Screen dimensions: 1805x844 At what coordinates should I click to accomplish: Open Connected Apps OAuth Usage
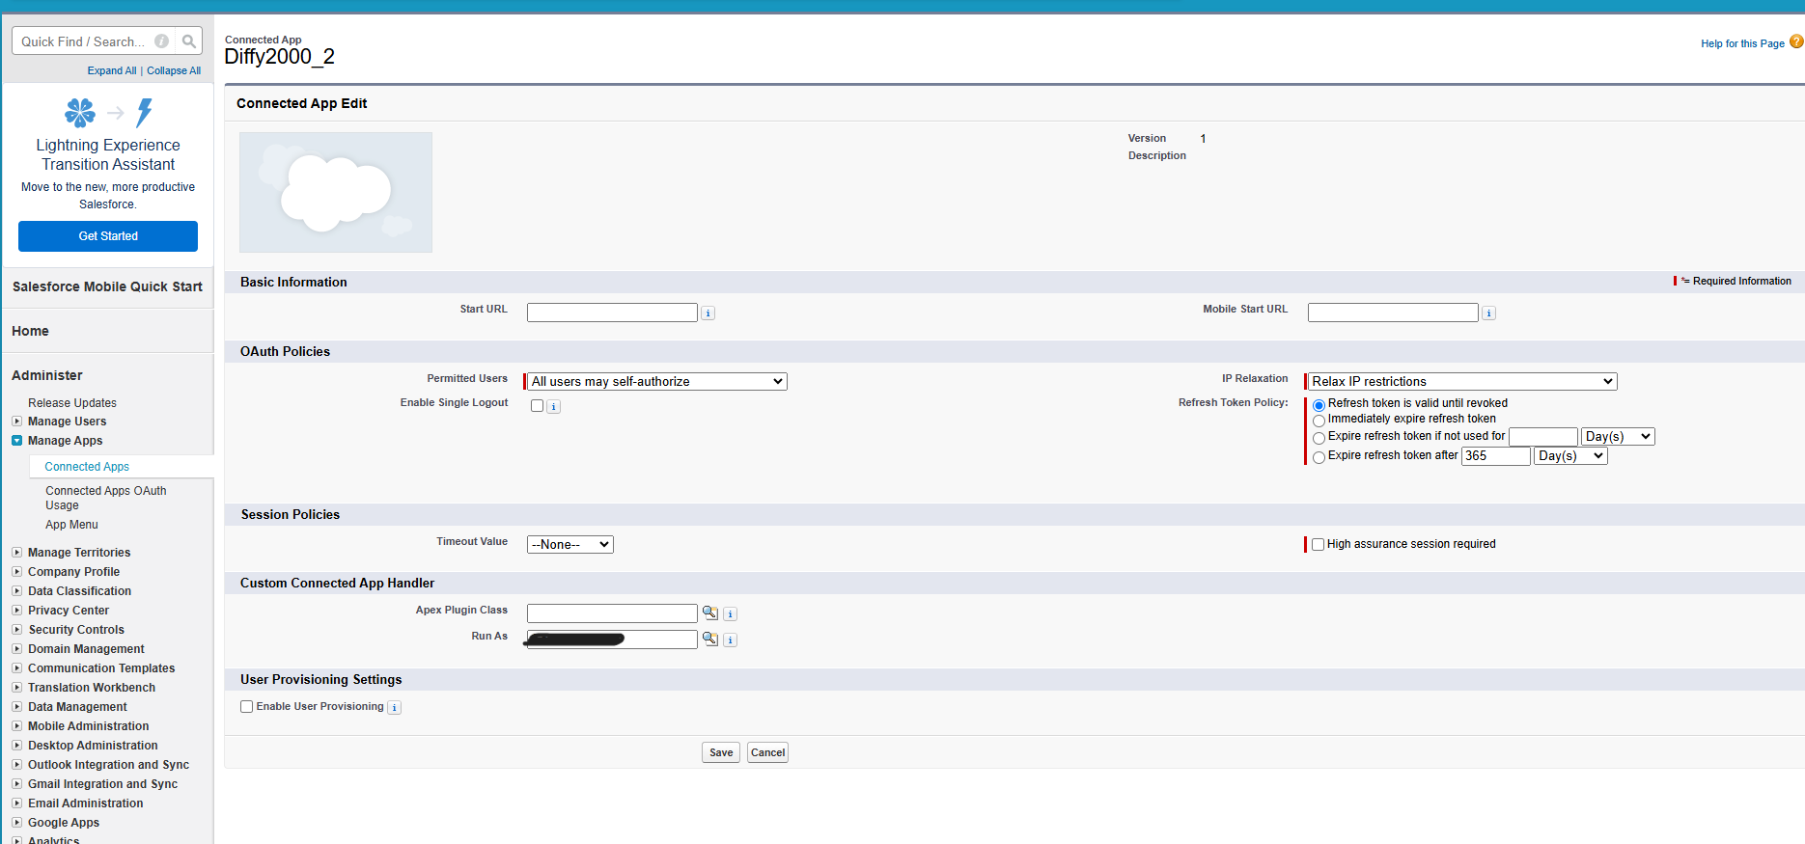click(105, 498)
